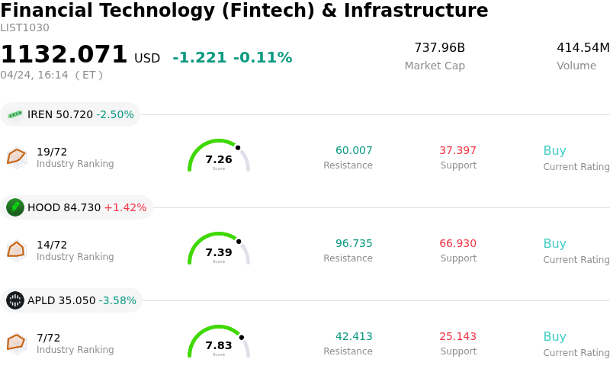
Task: Open IREN industry ranking radar icon
Action: click(x=16, y=157)
